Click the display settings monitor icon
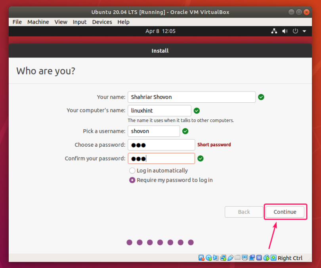Viewport: 321px width, 268px height. click(x=245, y=258)
